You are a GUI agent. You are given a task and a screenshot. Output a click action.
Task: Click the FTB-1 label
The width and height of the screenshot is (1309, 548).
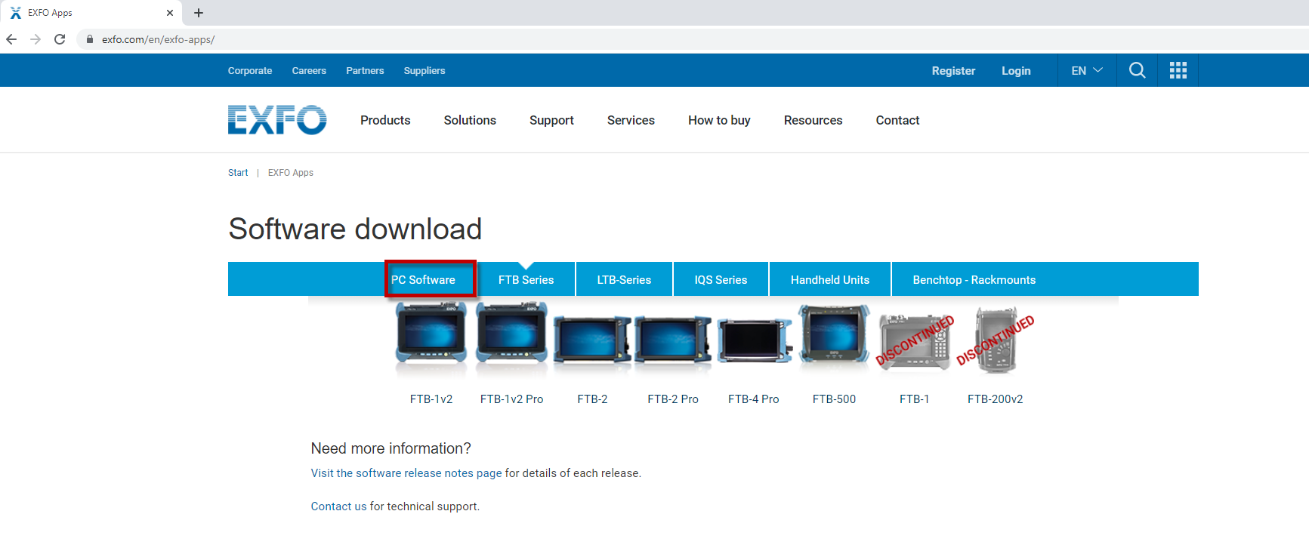tap(915, 399)
